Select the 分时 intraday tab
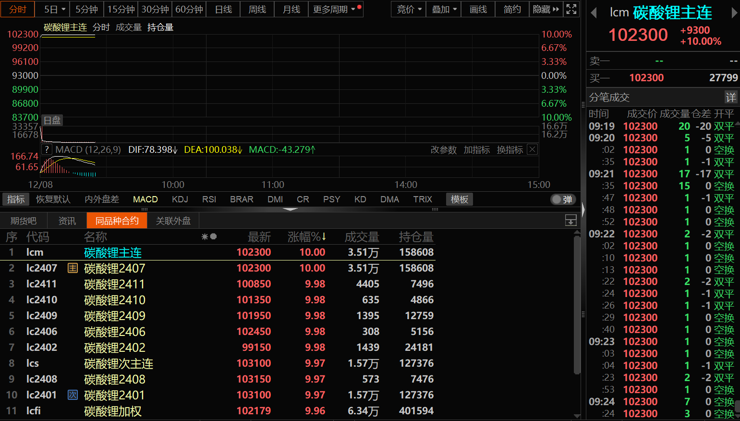 tap(17, 9)
